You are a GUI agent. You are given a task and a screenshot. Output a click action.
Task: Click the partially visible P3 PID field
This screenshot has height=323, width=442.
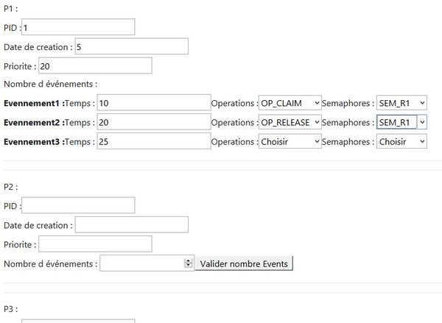(78, 321)
